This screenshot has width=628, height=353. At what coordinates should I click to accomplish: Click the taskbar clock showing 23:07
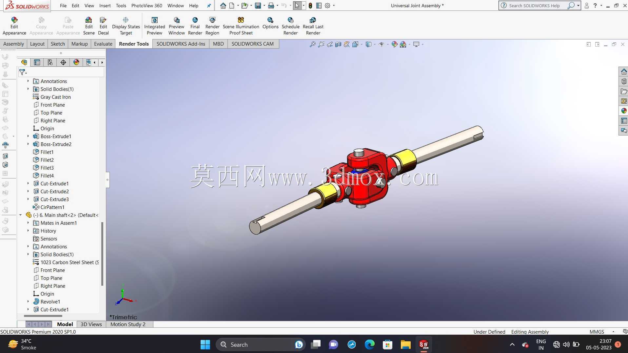coord(599,344)
